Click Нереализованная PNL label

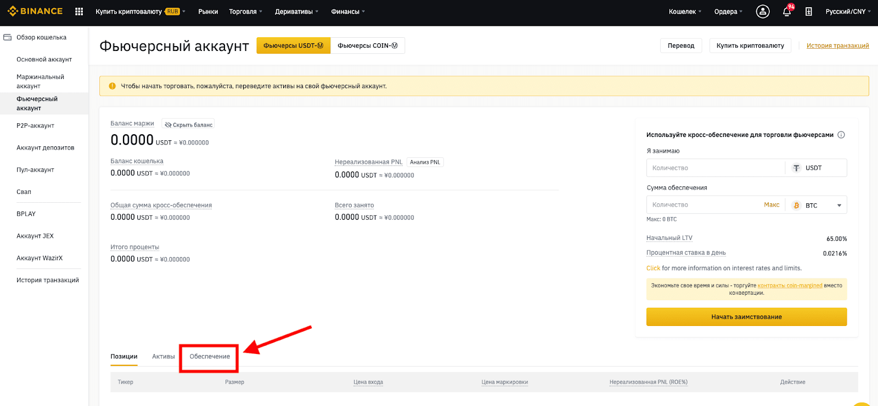pyautogui.click(x=369, y=162)
